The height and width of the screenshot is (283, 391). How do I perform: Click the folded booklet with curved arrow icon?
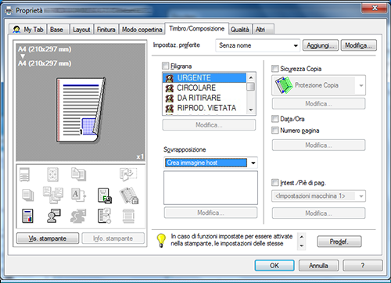(128, 174)
